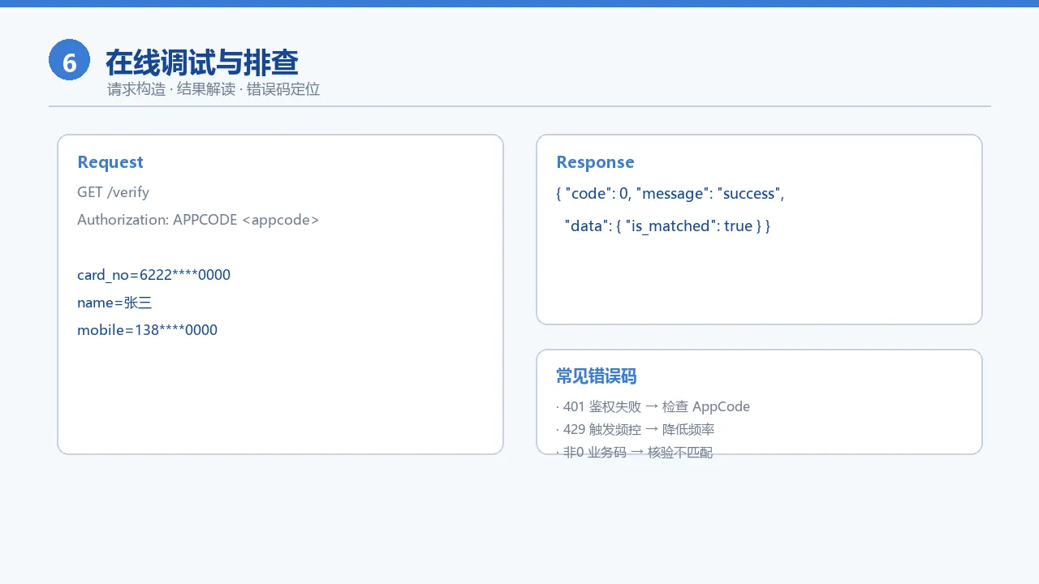Select the title 在线调试与排查
The width and height of the screenshot is (1039, 584).
pos(202,62)
